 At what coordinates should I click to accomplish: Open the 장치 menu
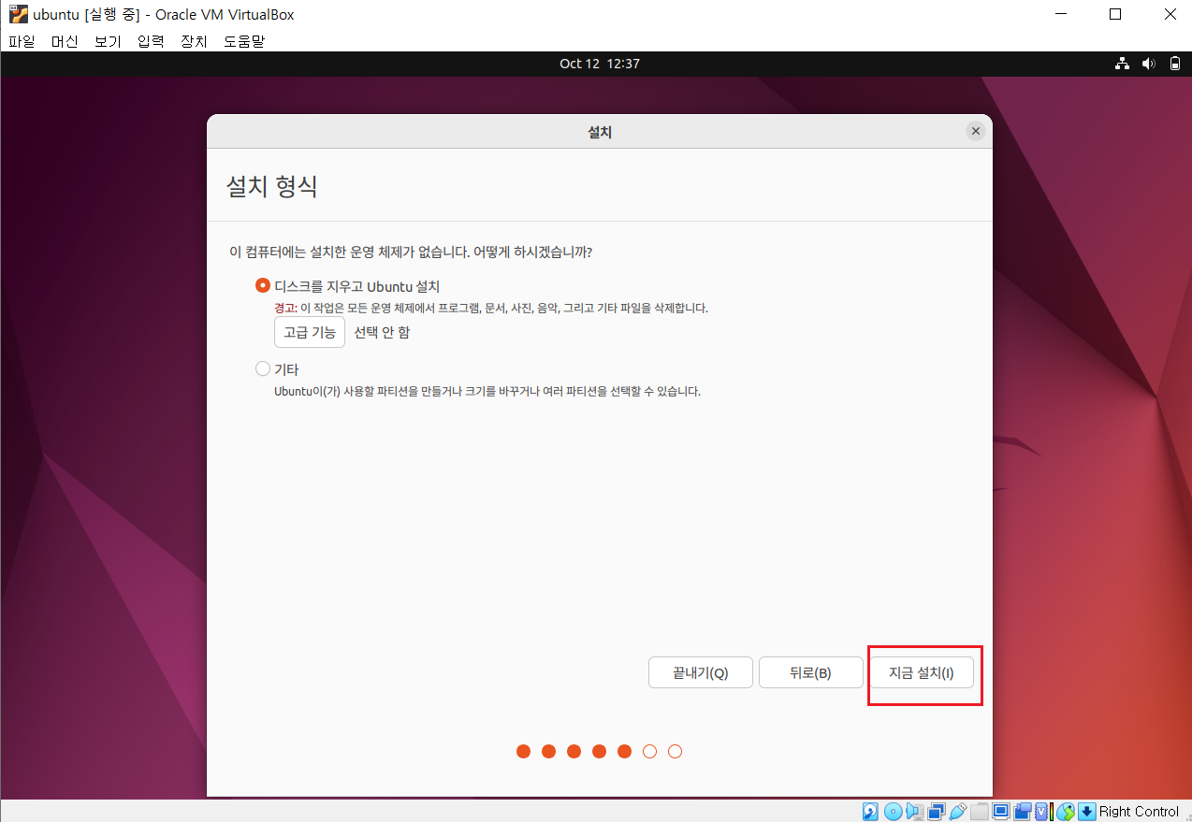coord(194,41)
